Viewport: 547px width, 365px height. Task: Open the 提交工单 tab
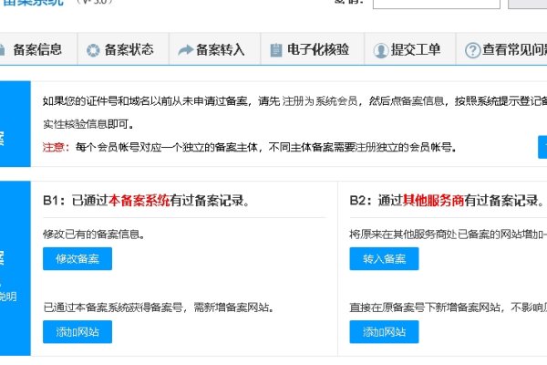point(410,49)
